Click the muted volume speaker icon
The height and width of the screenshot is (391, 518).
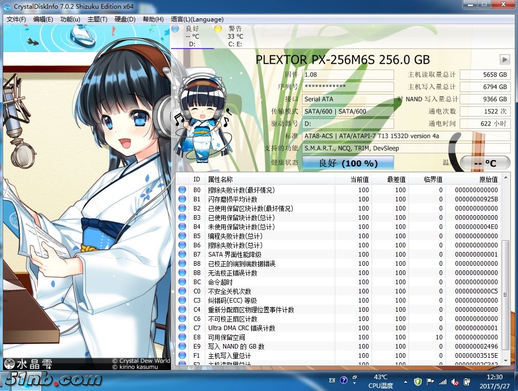coord(455,382)
